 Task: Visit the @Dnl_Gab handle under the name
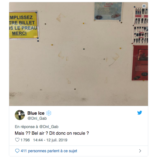[x=37, y=118]
